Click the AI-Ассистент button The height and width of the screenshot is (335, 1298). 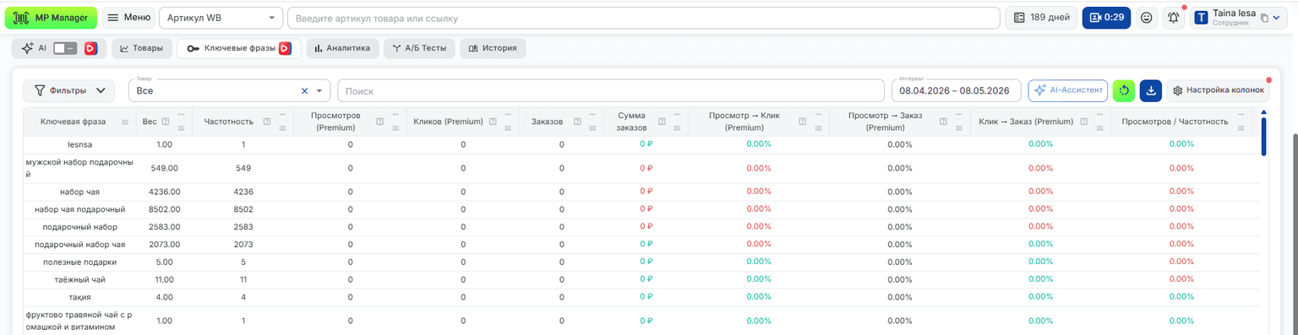click(x=1067, y=90)
